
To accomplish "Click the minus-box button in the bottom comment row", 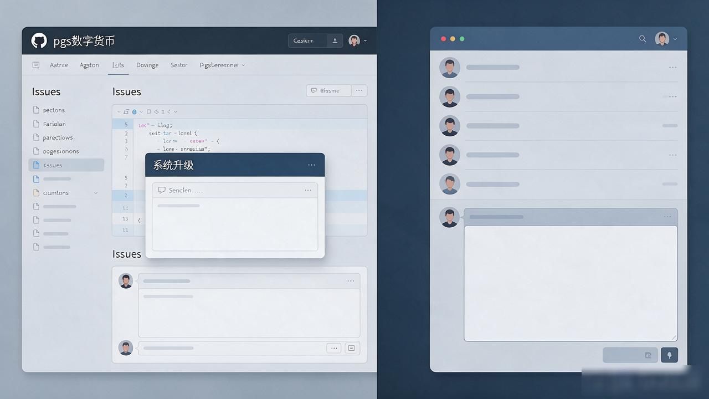I will tap(351, 348).
